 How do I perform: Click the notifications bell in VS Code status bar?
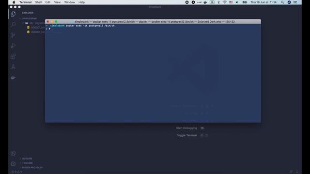(297, 172)
